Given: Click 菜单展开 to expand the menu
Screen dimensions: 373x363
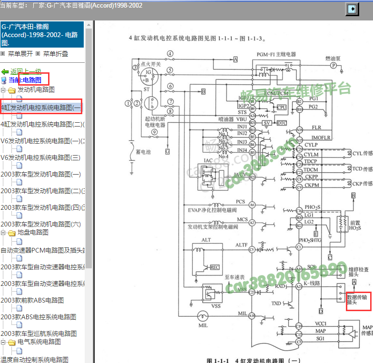Looking at the screenshot, I should pyautogui.click(x=20, y=54).
